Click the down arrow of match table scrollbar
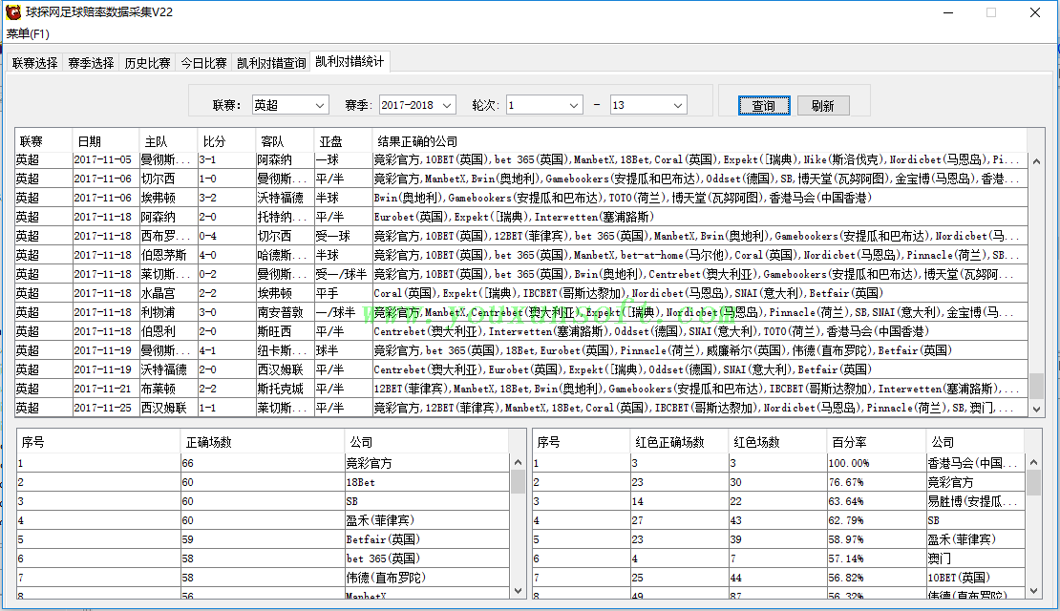 coord(1036,409)
